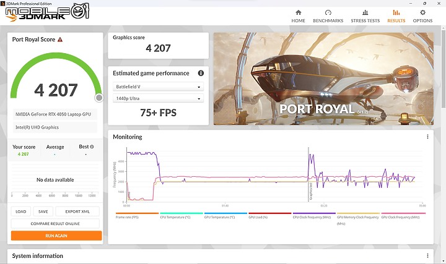Open the RESULTS tab
The height and width of the screenshot is (264, 446).
396,16
